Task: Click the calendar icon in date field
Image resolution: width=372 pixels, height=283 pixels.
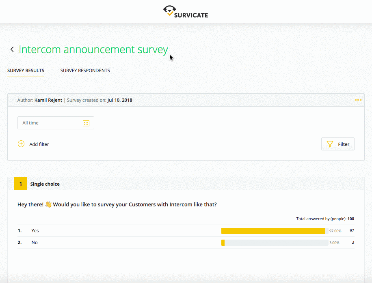Action: click(x=86, y=123)
